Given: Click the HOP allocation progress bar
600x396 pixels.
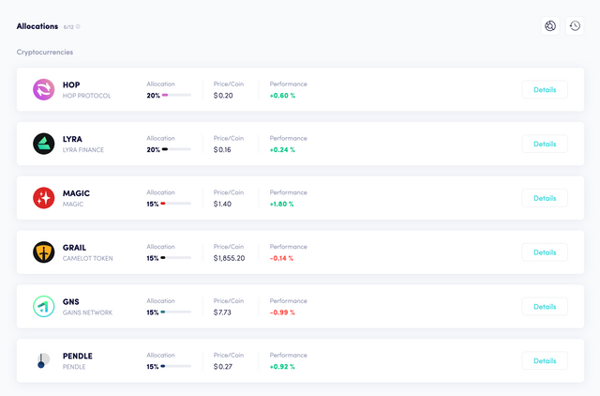Looking at the screenshot, I should coord(176,95).
